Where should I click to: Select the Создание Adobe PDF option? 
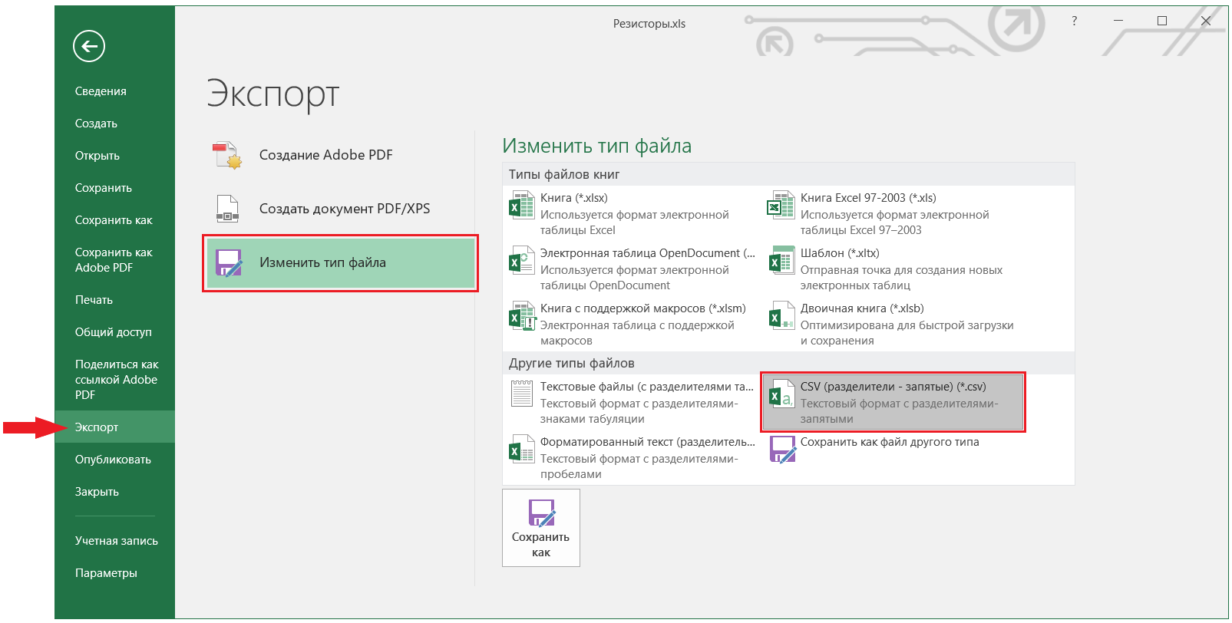point(340,155)
